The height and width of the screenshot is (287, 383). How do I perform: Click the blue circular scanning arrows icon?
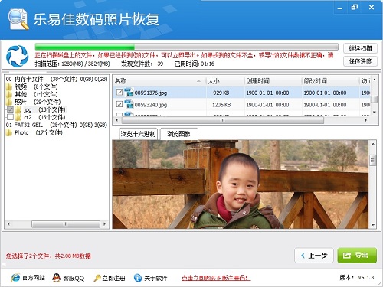pyautogui.click(x=17, y=56)
